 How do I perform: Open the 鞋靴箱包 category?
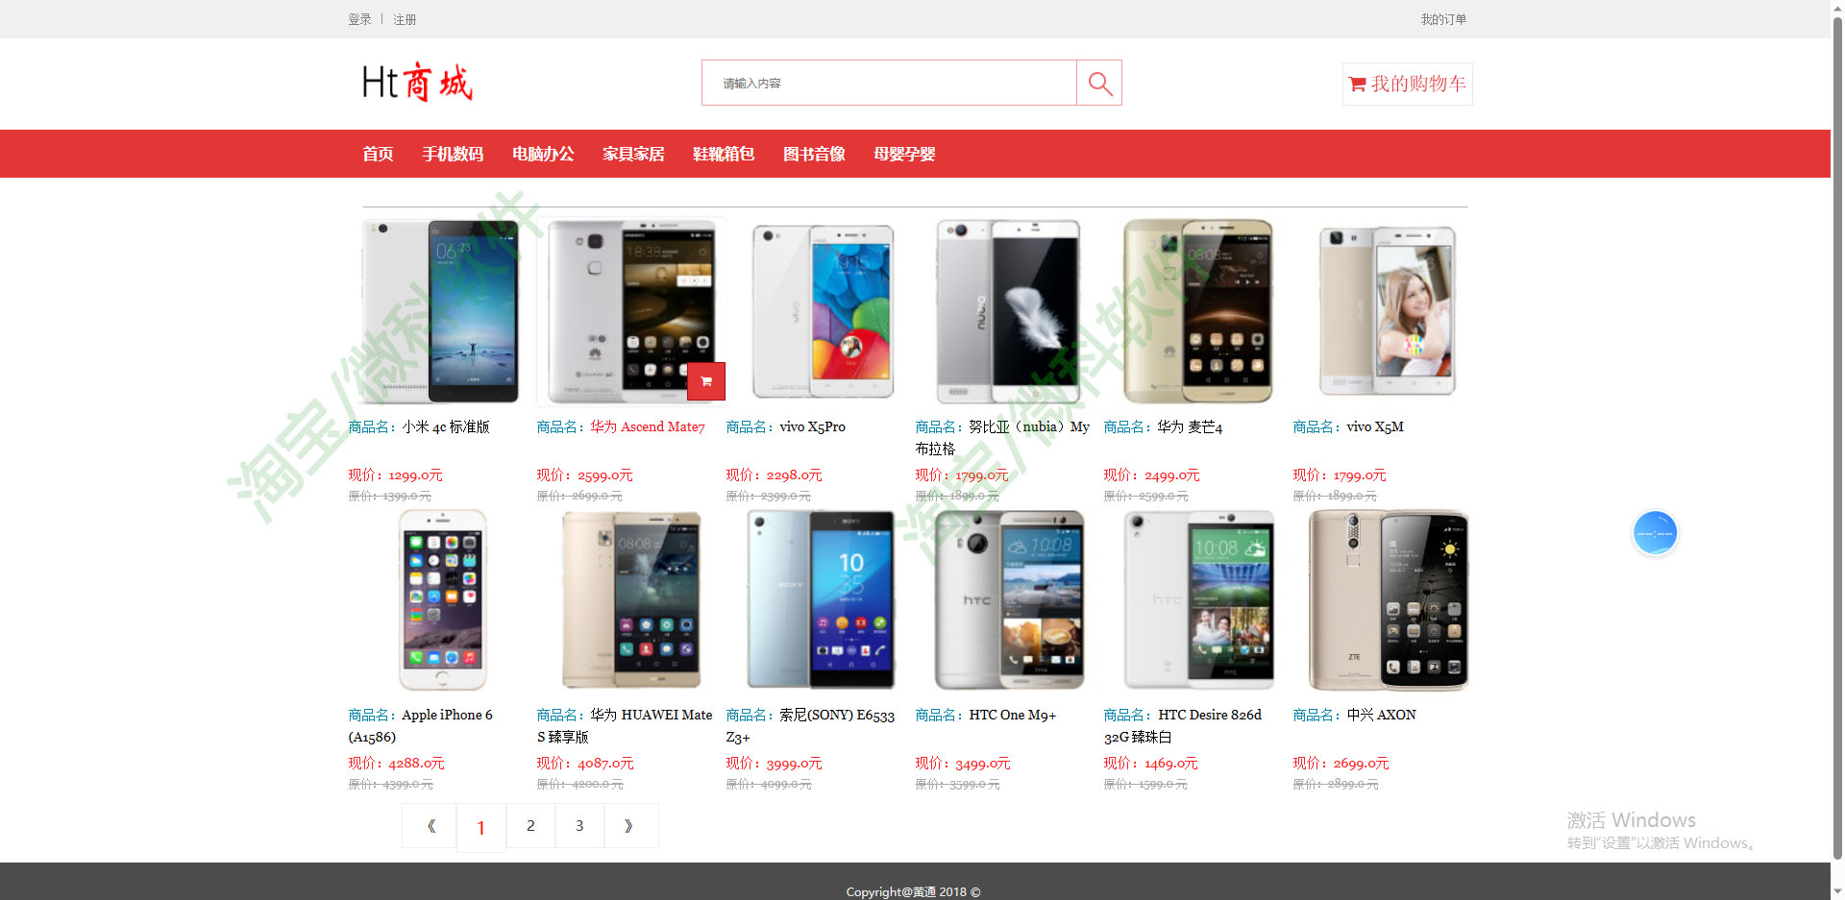[x=724, y=154]
